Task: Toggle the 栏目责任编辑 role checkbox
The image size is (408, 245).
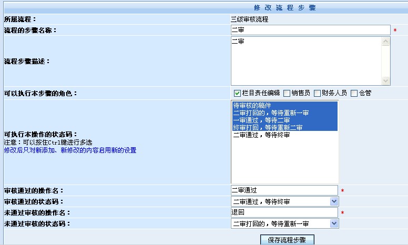Action: 238,93
